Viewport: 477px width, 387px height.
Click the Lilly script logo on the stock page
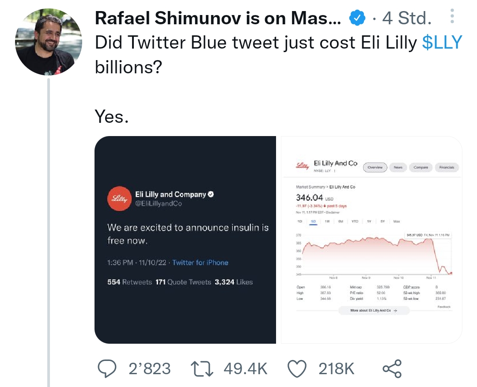302,166
